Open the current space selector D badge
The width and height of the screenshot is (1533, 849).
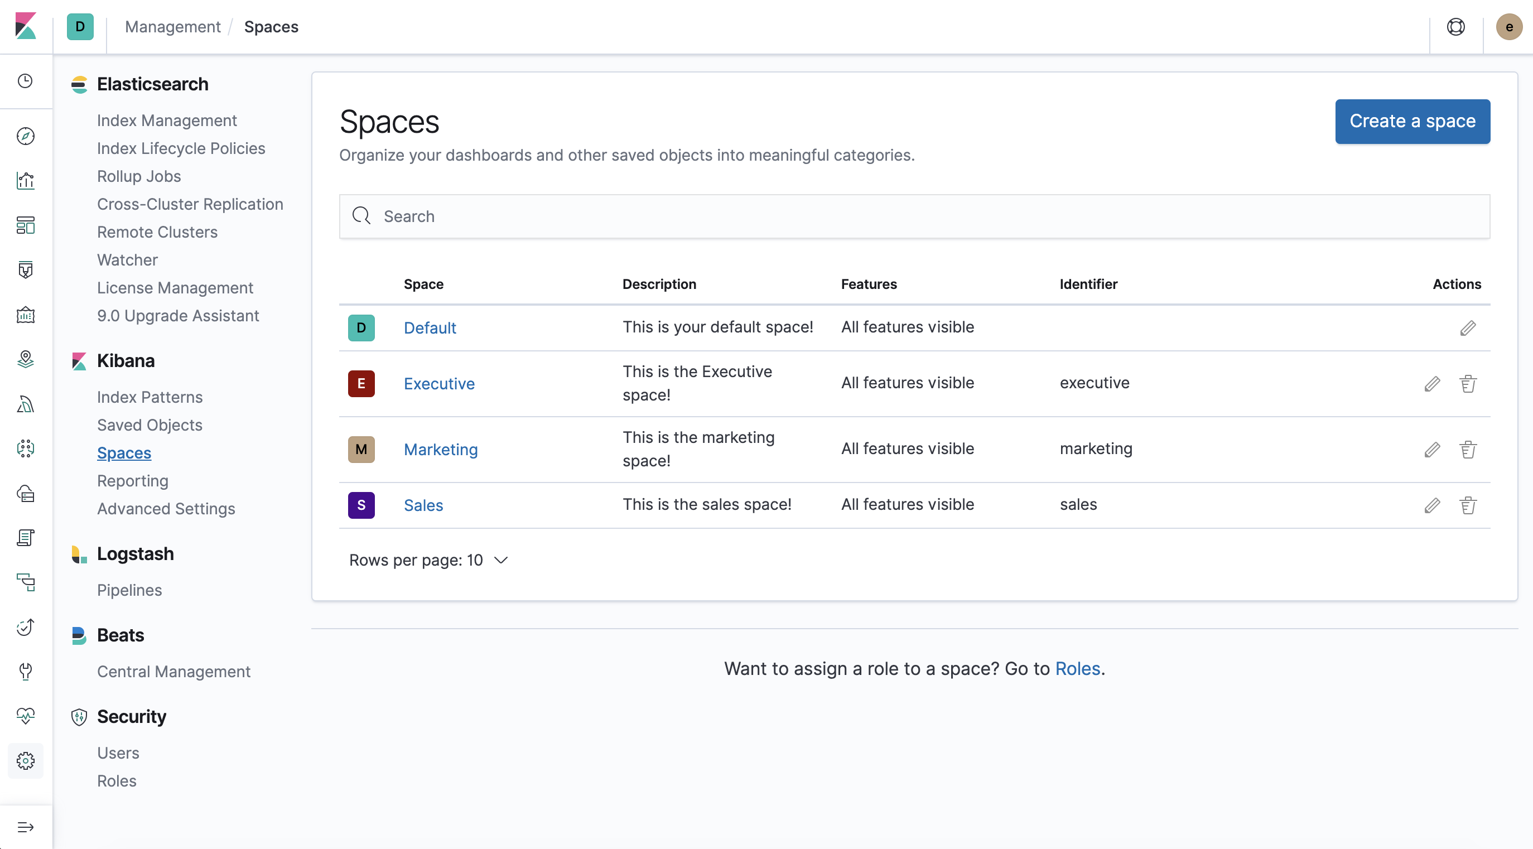[x=80, y=27]
